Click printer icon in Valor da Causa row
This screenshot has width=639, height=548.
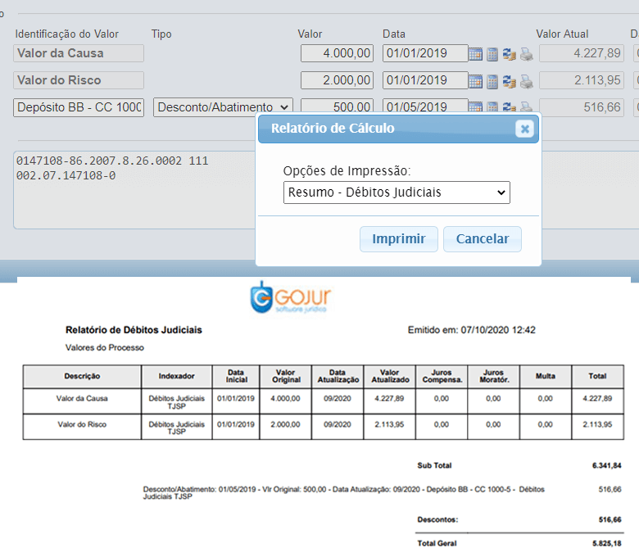pos(526,54)
